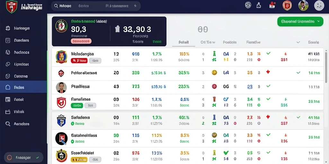Toggle green checkmark in Meladengna row

pyautogui.click(x=268, y=53)
